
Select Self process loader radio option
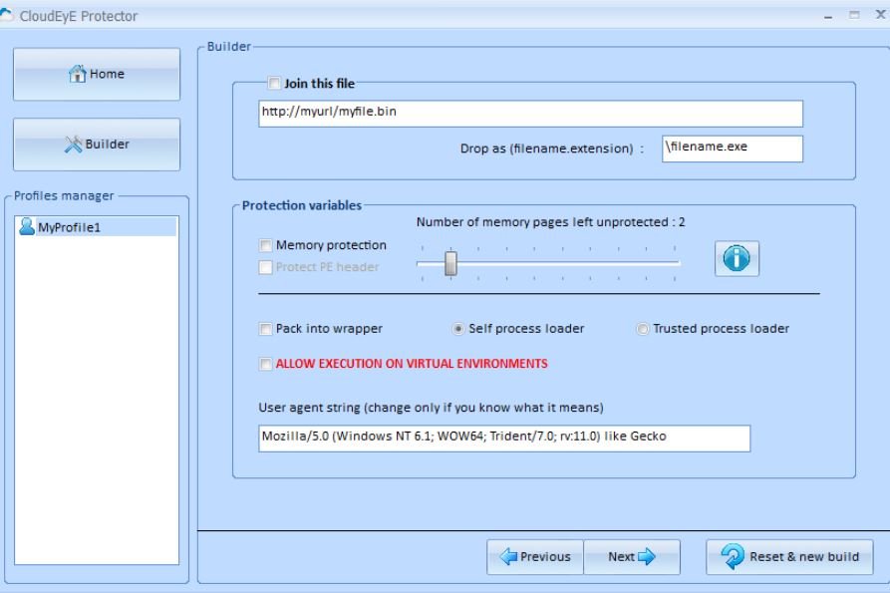pyautogui.click(x=458, y=329)
